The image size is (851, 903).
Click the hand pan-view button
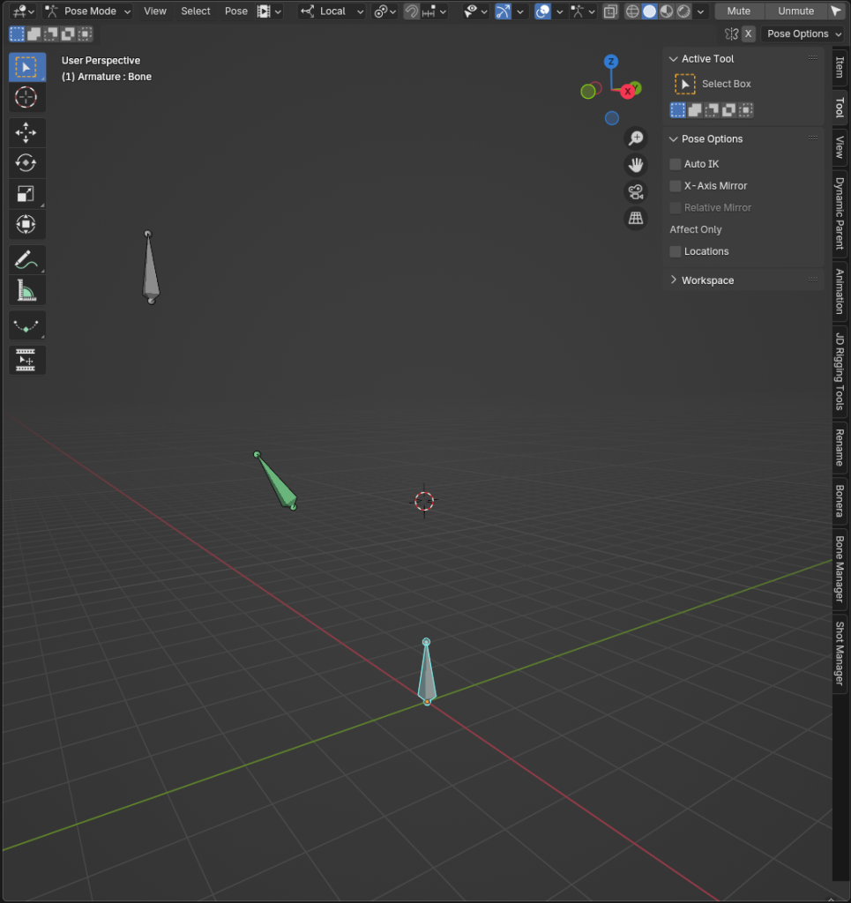click(636, 165)
